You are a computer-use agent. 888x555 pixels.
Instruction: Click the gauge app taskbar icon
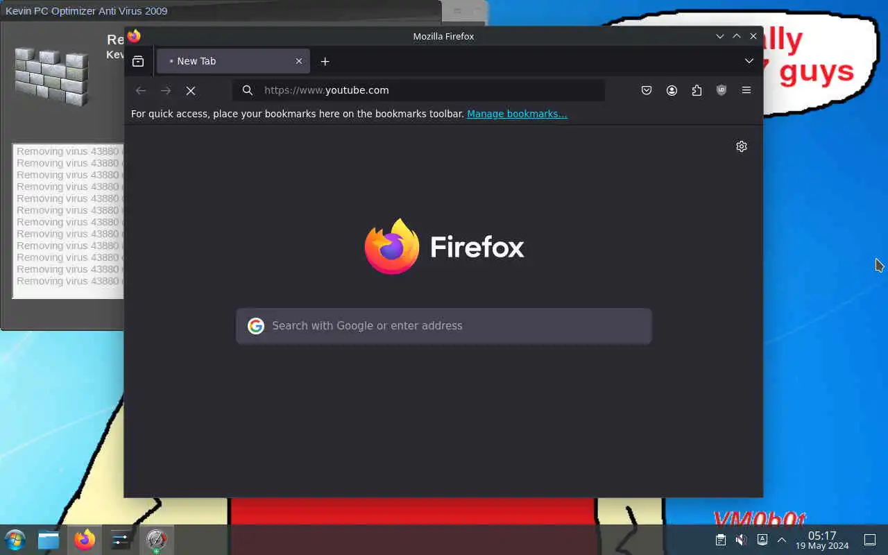click(157, 540)
